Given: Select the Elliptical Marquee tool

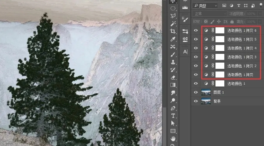Looking at the screenshot, I should (x=173, y=8).
